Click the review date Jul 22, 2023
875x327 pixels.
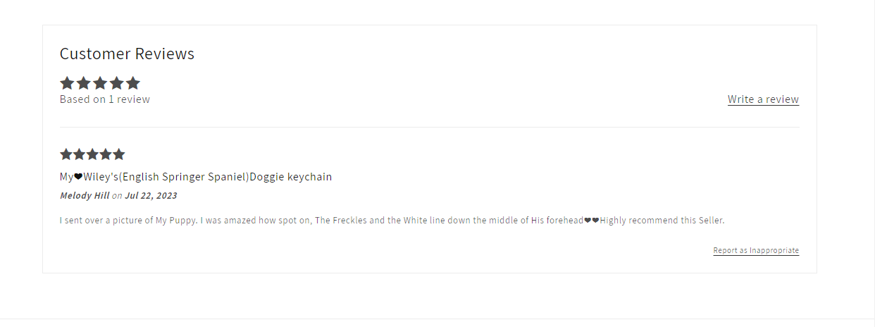pos(151,195)
